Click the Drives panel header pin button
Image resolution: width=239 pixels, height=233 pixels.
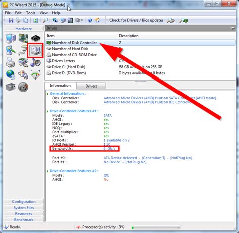[x=233, y=28]
